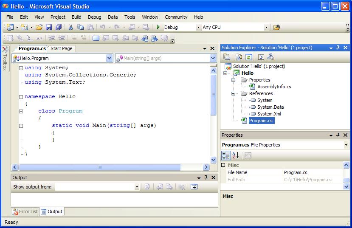Toggle Word Wrap in the Output toolbar

point(194,187)
